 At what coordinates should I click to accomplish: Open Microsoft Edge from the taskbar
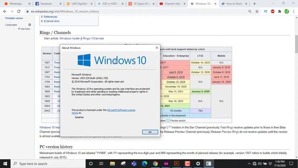pos(144,164)
